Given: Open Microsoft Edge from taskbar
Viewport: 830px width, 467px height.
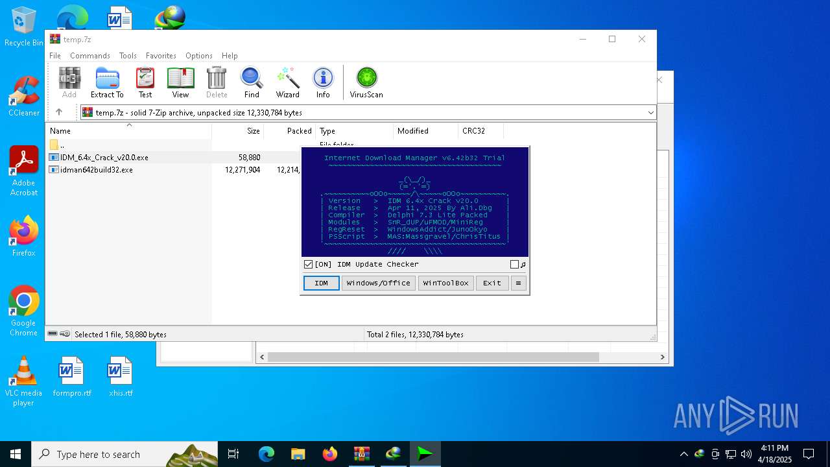Looking at the screenshot, I should click(267, 454).
